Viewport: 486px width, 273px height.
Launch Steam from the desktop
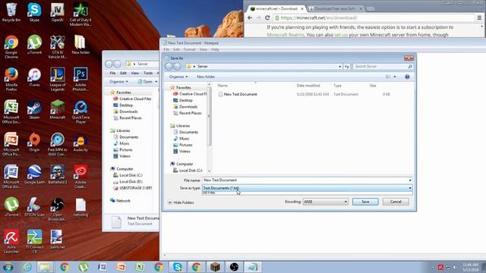[34, 110]
